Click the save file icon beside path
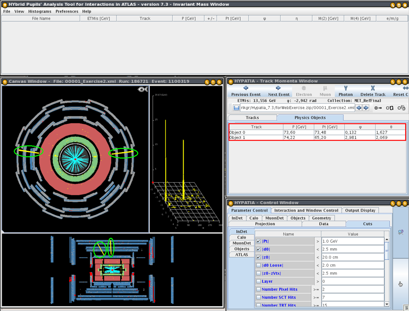The height and width of the screenshot is (311, 409). (236, 108)
